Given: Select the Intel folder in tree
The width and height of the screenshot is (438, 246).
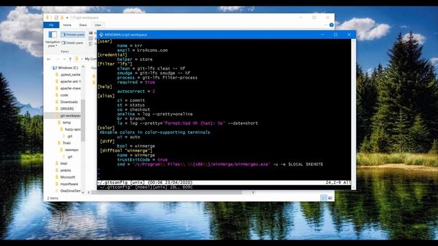Looking at the screenshot, I should (62, 163).
